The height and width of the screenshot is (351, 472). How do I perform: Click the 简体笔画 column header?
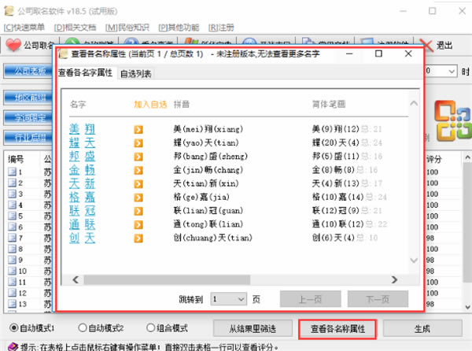(x=329, y=105)
